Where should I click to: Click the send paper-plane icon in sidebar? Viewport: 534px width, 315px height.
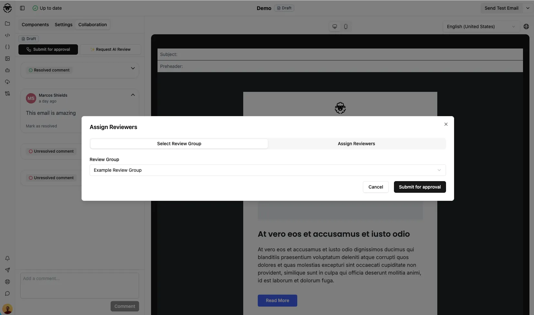click(x=7, y=270)
